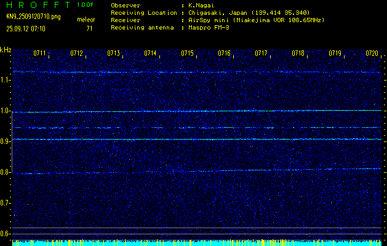
Task: Click the Chigasaki, Japan coordinates text
Action: pos(249,13)
